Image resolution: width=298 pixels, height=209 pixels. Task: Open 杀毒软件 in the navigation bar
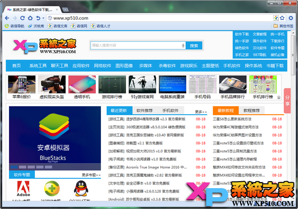(167, 66)
